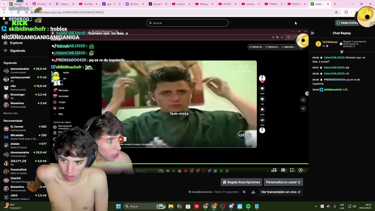
Task: Open xQc channel in sidebar
Action: click(x=25, y=88)
